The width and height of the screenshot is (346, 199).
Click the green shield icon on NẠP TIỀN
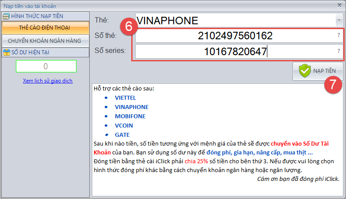[x=305, y=71]
